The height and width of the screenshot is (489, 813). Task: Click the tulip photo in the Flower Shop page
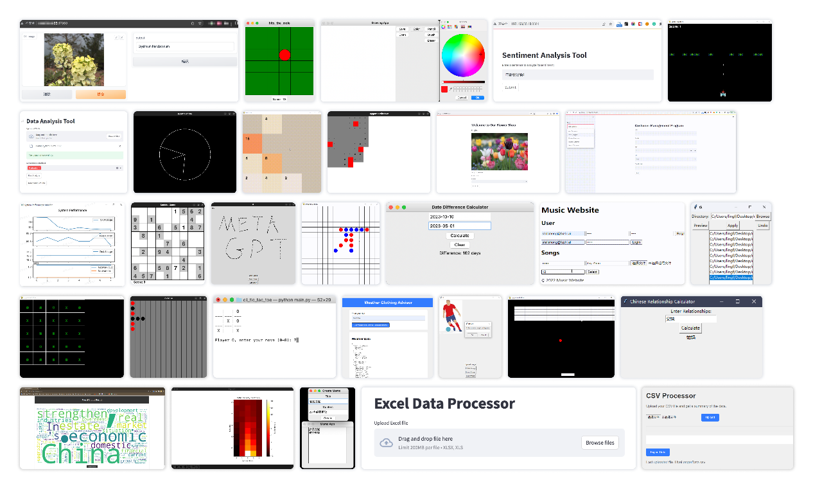499,152
